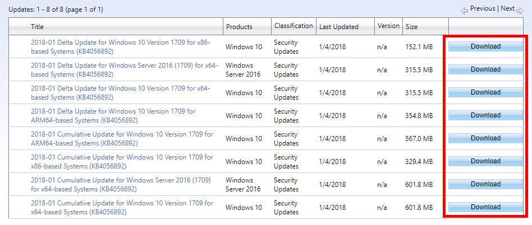
Task: Sort updates by the Size column header
Action: pyautogui.click(x=411, y=26)
